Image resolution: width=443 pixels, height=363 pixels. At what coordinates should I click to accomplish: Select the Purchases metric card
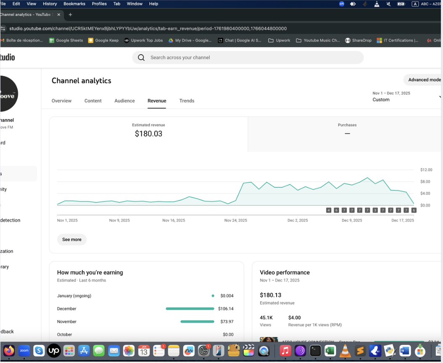(x=347, y=130)
